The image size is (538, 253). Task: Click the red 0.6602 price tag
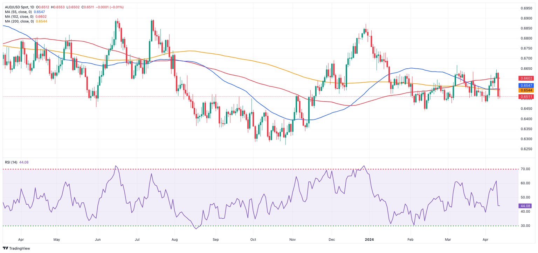tap(526, 78)
